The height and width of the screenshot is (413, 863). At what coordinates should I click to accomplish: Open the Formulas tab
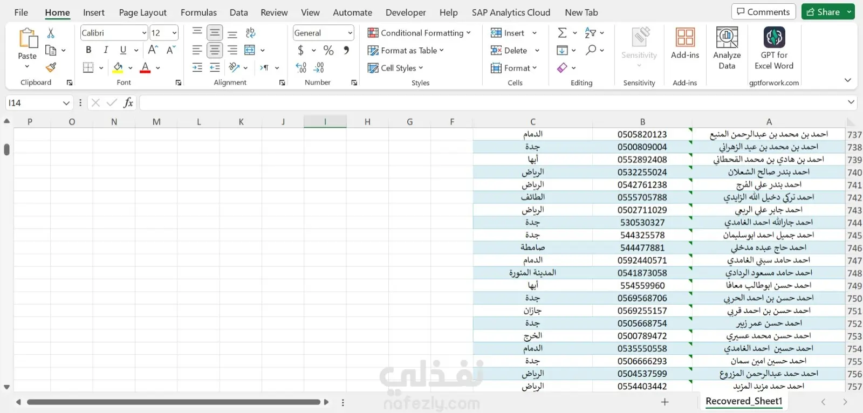pyautogui.click(x=198, y=12)
